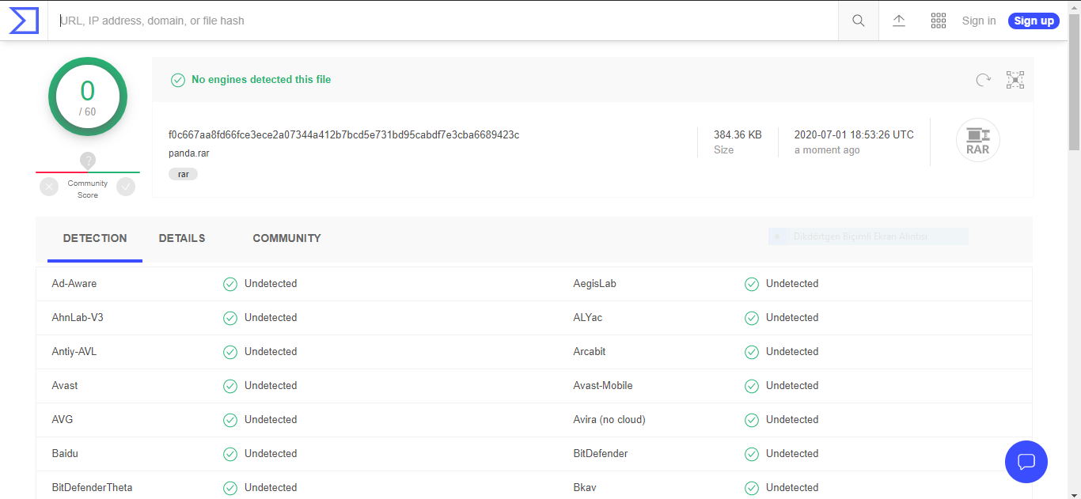Click the ALYac engine name

pos(588,318)
